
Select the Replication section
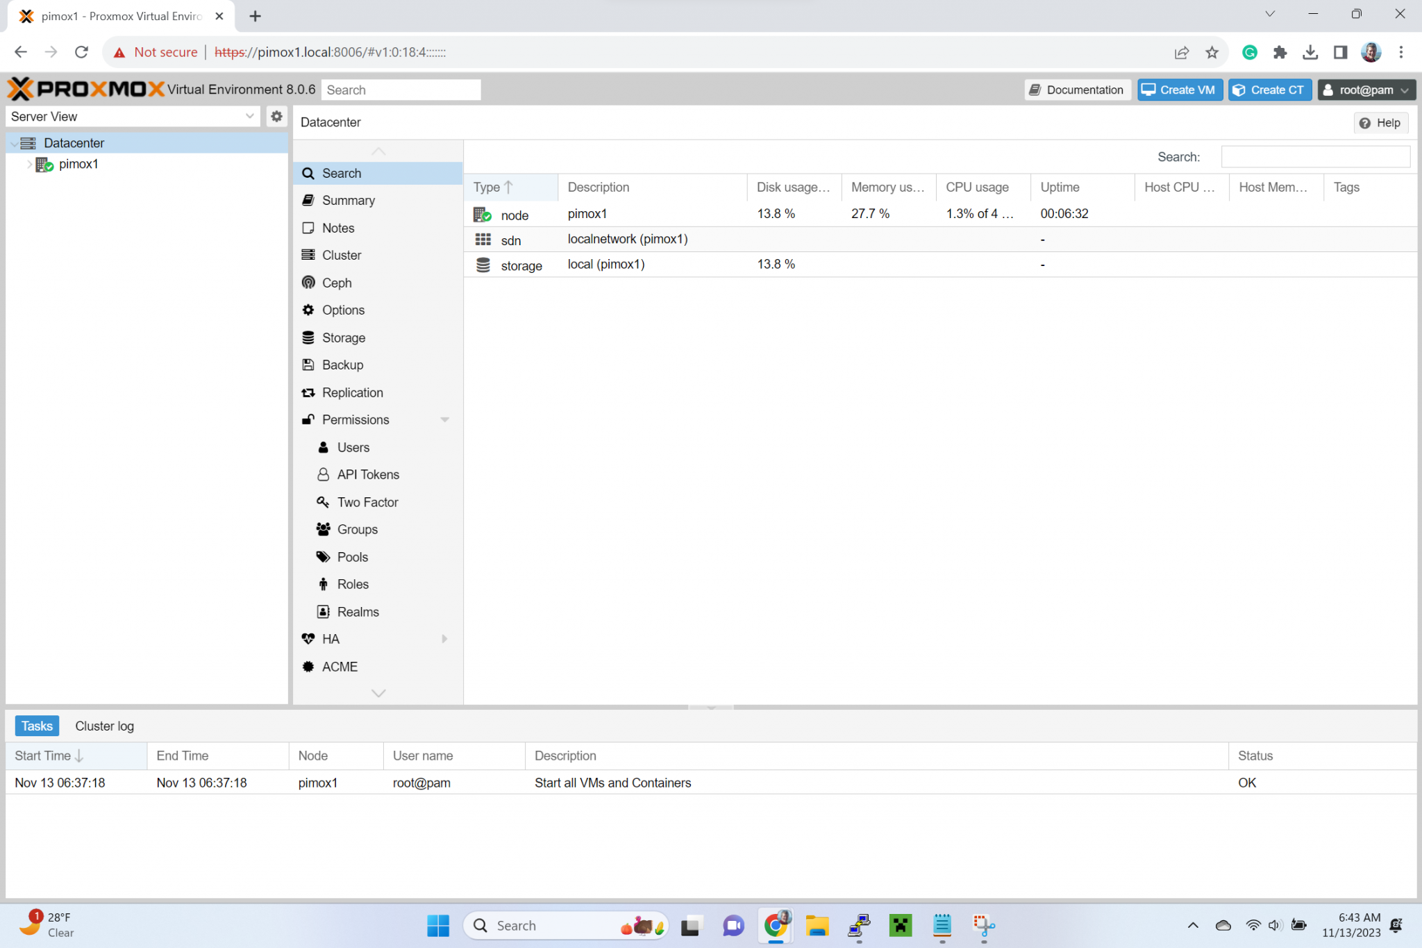[352, 392]
